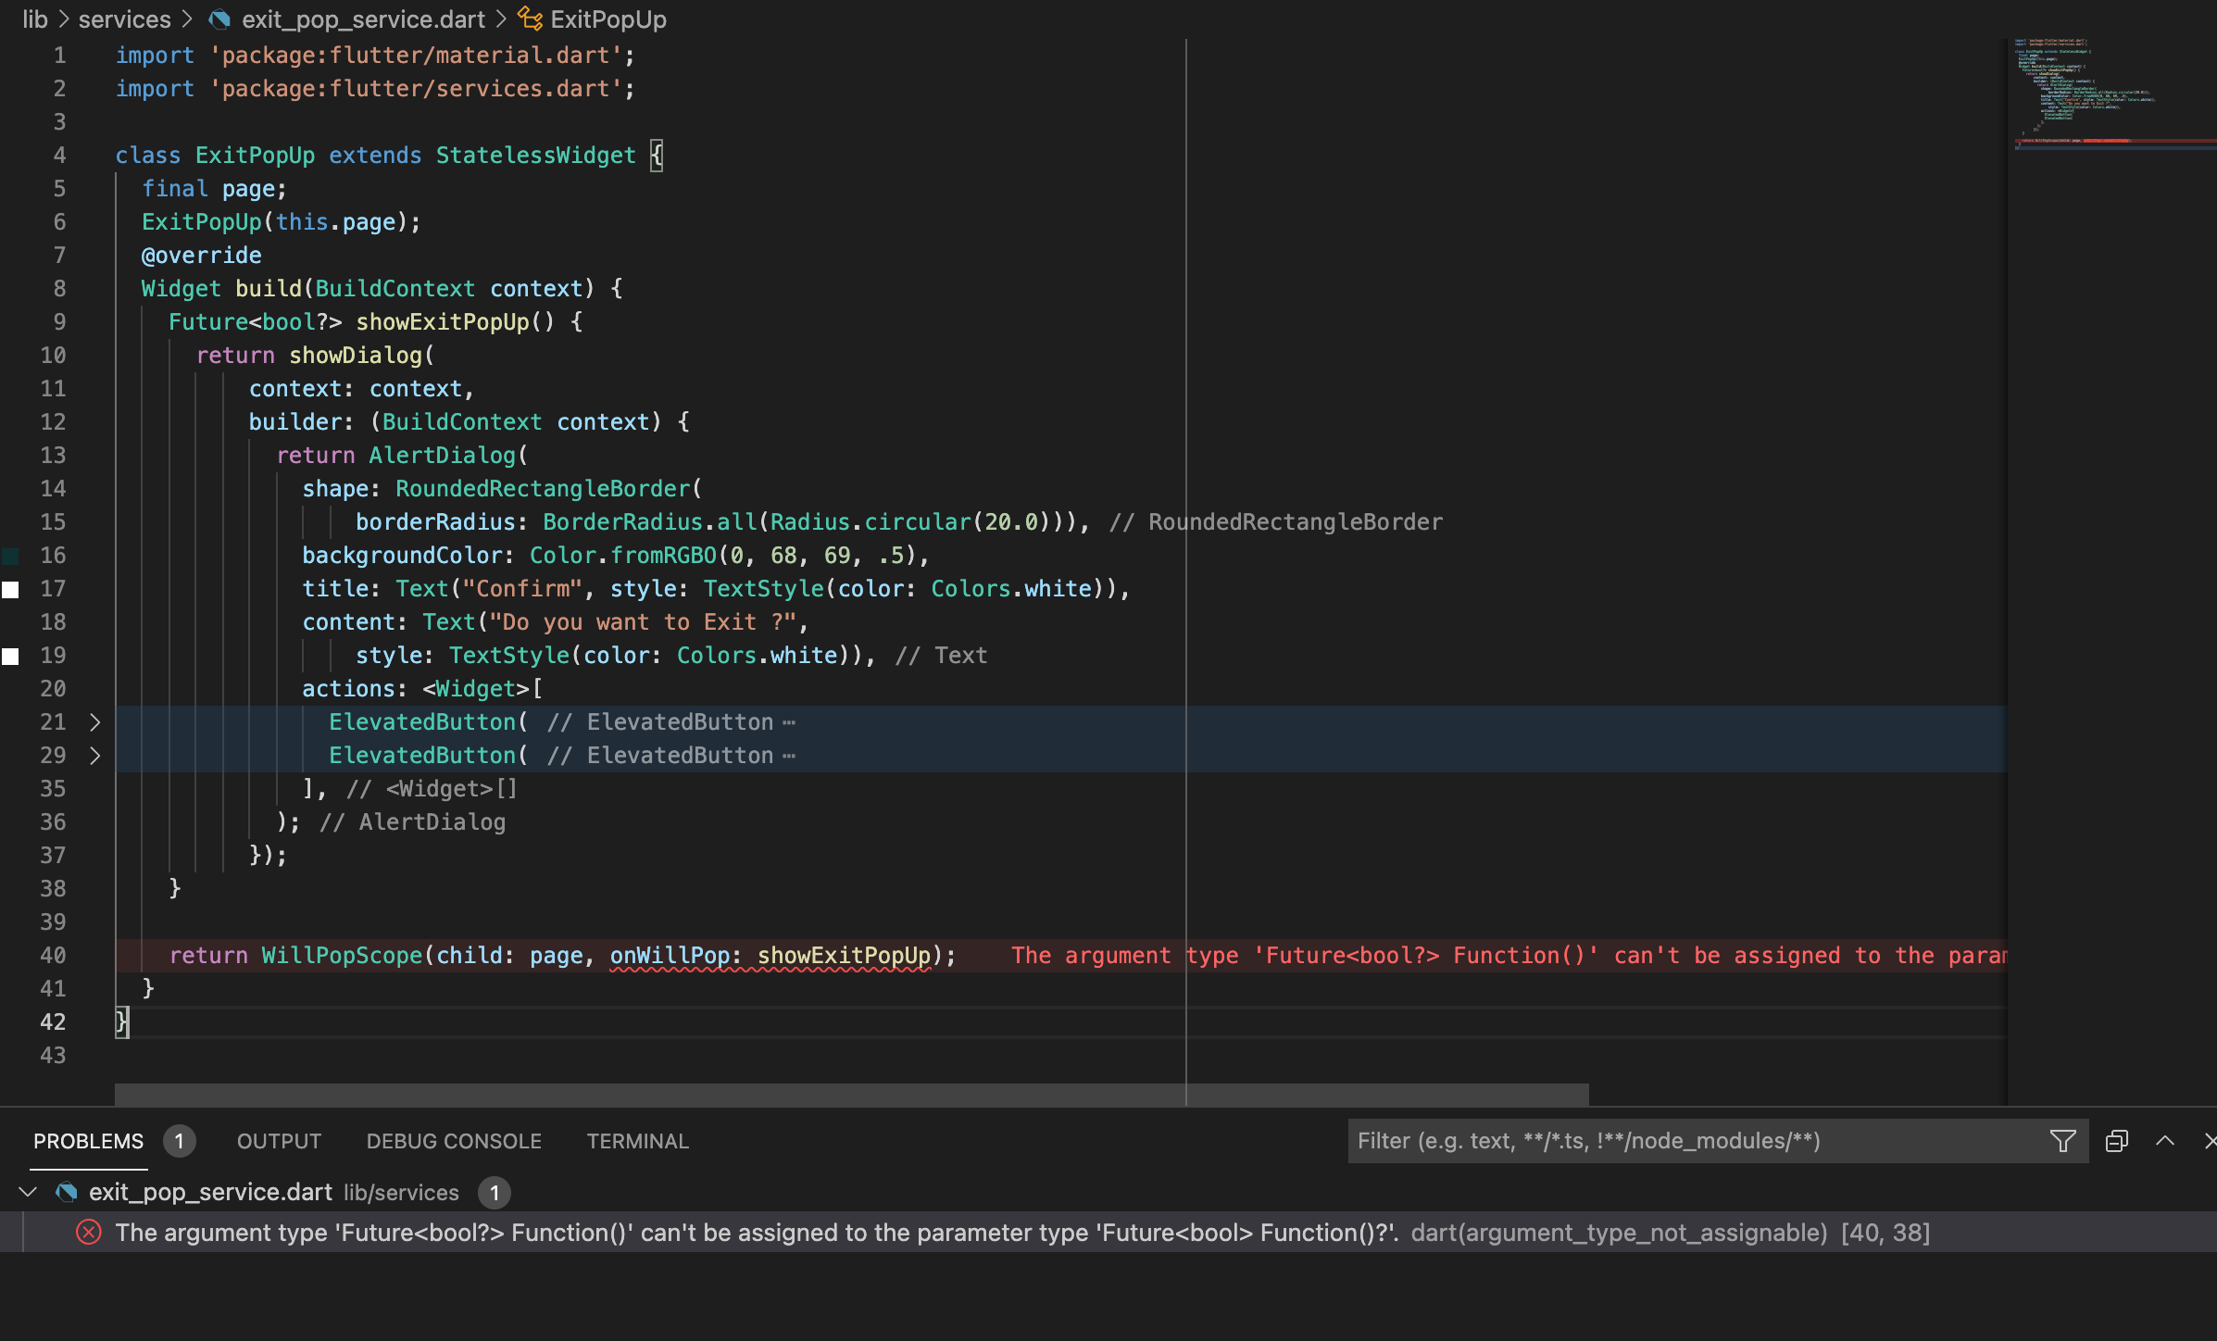Click the services breadcrumb segment
This screenshot has width=2217, height=1341.
click(x=124, y=19)
